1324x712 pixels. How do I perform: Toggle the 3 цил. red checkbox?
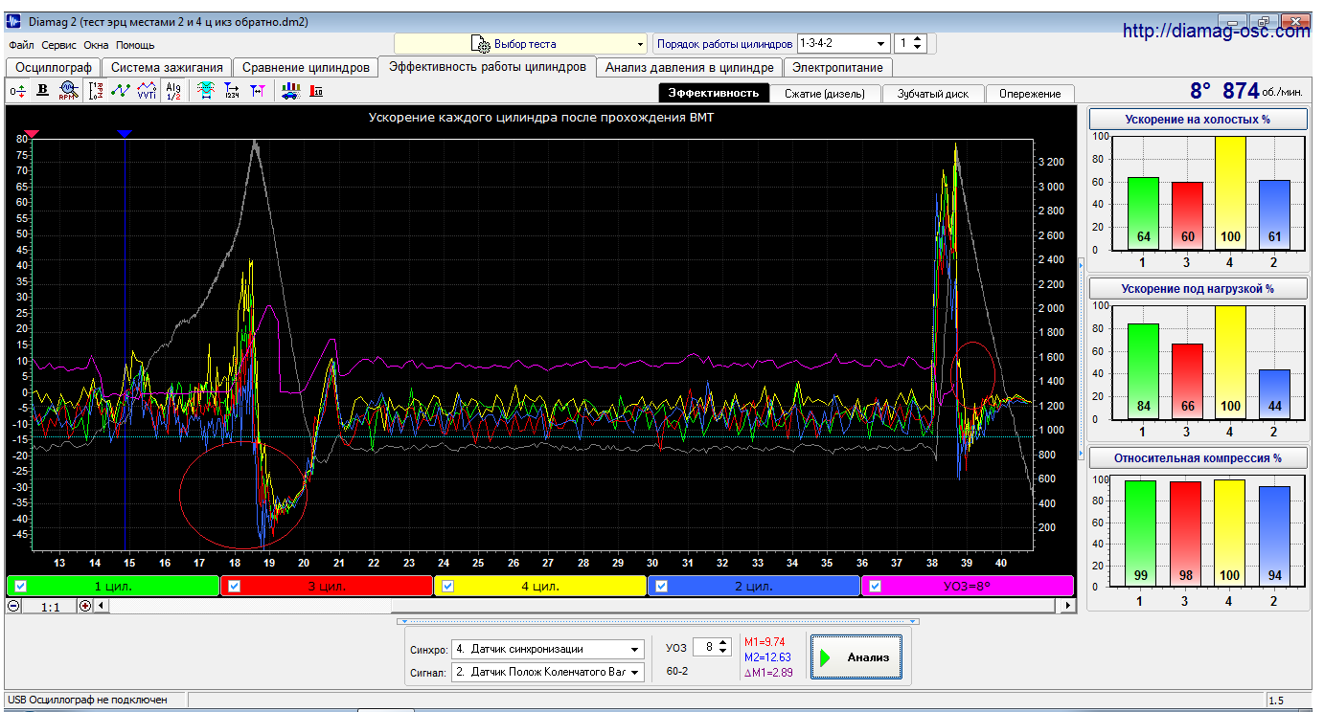click(x=235, y=586)
